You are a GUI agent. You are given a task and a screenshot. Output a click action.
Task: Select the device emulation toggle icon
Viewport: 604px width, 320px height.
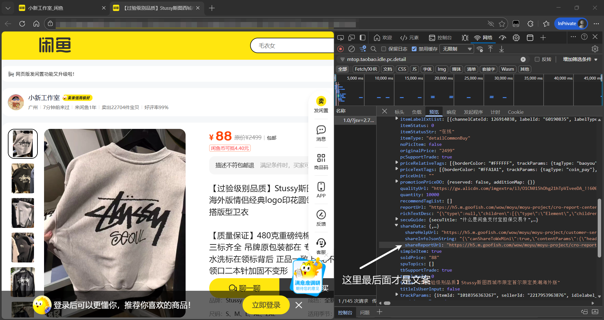coord(351,37)
